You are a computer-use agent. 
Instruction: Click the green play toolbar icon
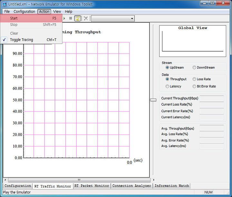click(x=64, y=18)
